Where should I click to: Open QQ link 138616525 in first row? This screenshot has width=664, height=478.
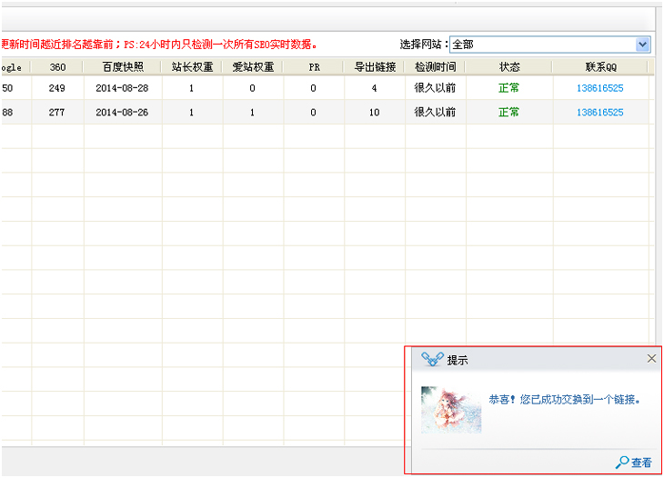coord(599,88)
